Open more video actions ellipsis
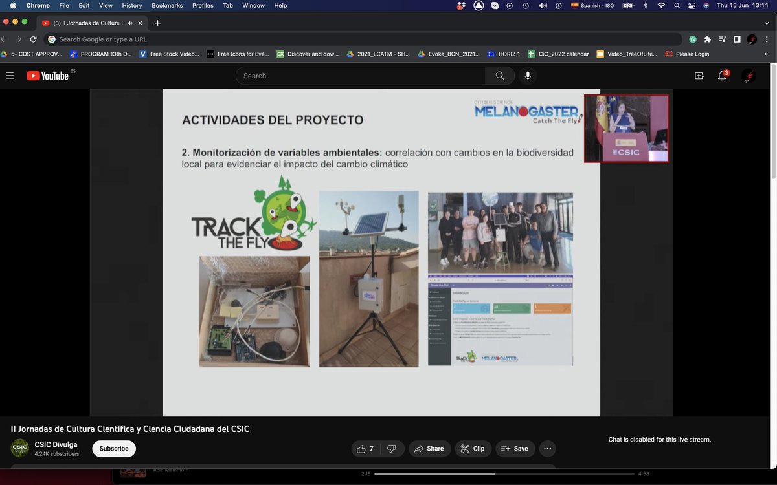 (x=548, y=449)
